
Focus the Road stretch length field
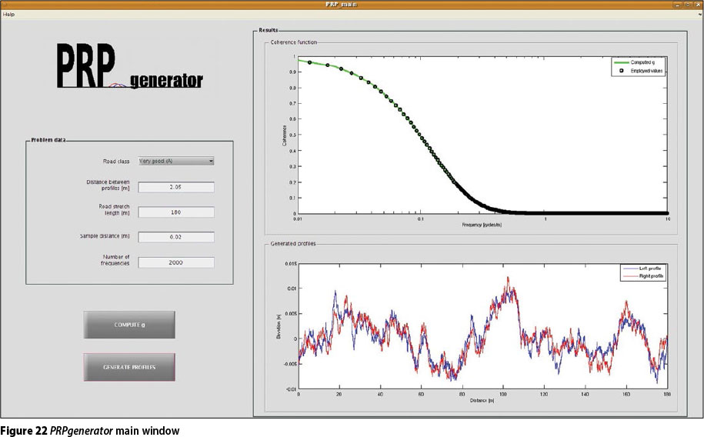coord(175,212)
